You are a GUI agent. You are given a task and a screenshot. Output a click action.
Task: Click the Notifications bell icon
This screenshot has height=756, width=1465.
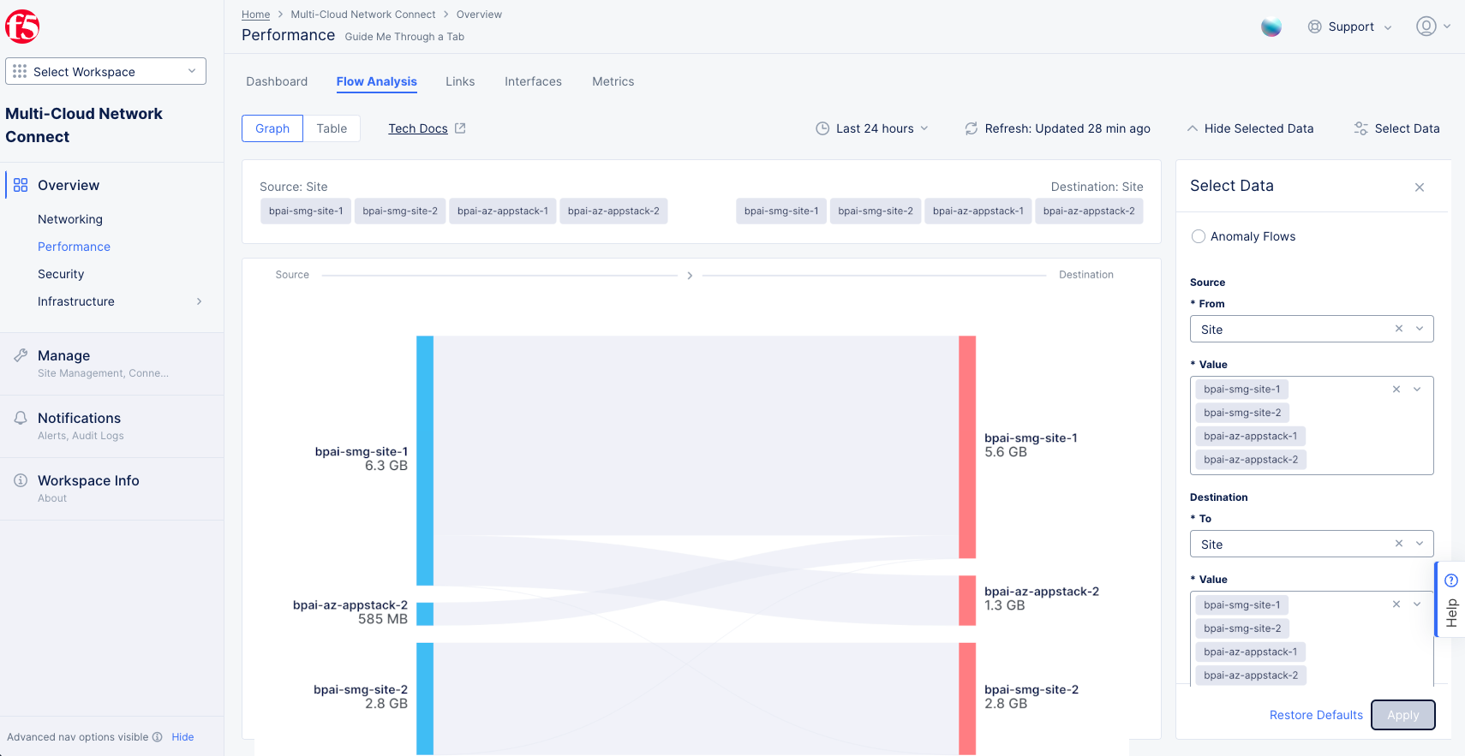(x=21, y=418)
